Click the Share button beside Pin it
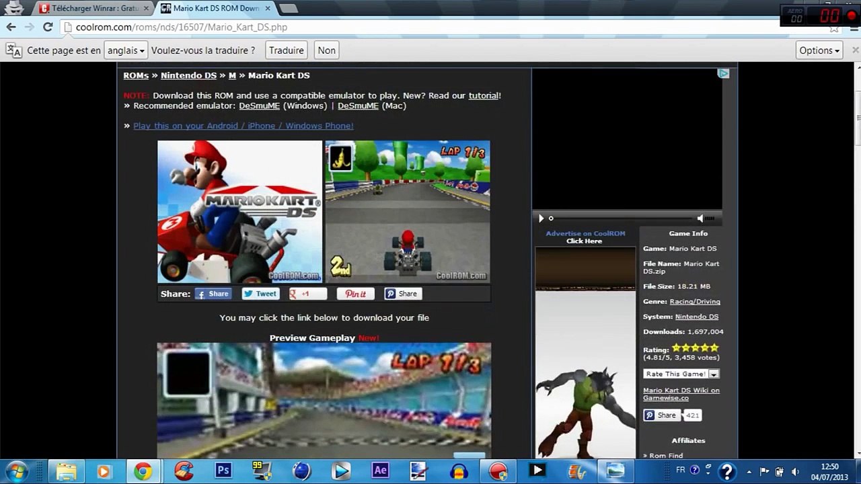 pyautogui.click(x=402, y=294)
